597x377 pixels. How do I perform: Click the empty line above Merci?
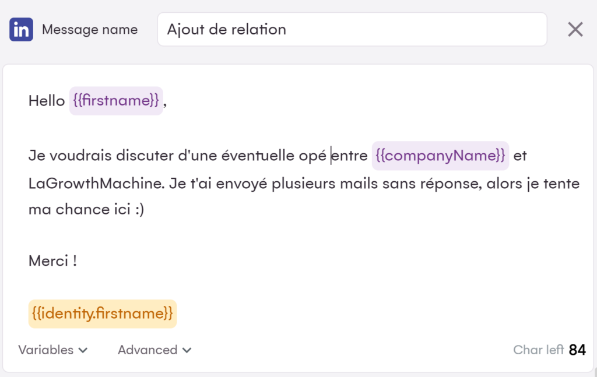175,235
